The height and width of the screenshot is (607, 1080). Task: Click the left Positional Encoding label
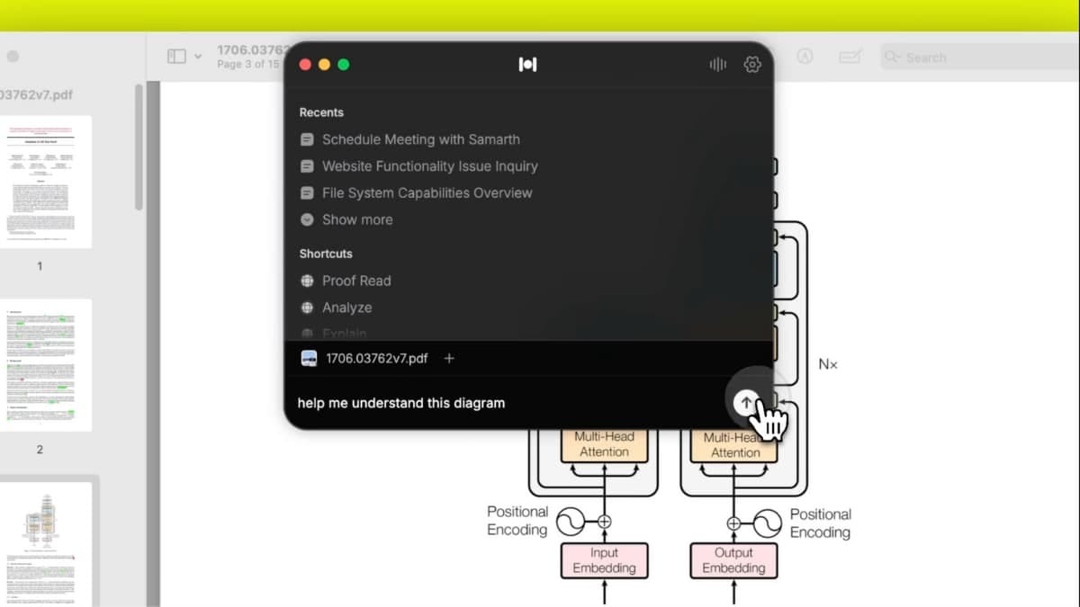click(x=517, y=522)
